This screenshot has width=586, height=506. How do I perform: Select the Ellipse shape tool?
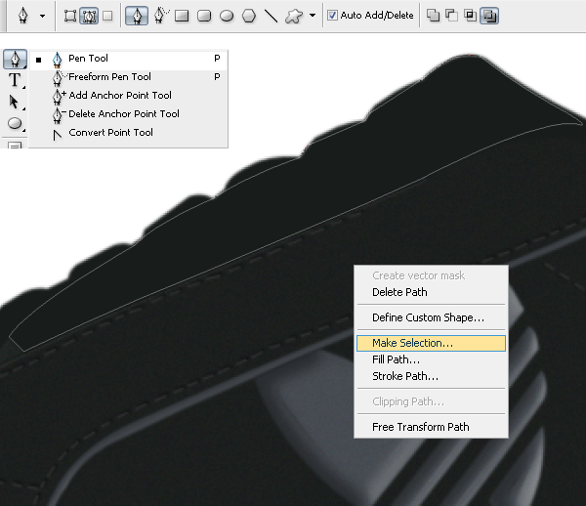[x=227, y=16]
